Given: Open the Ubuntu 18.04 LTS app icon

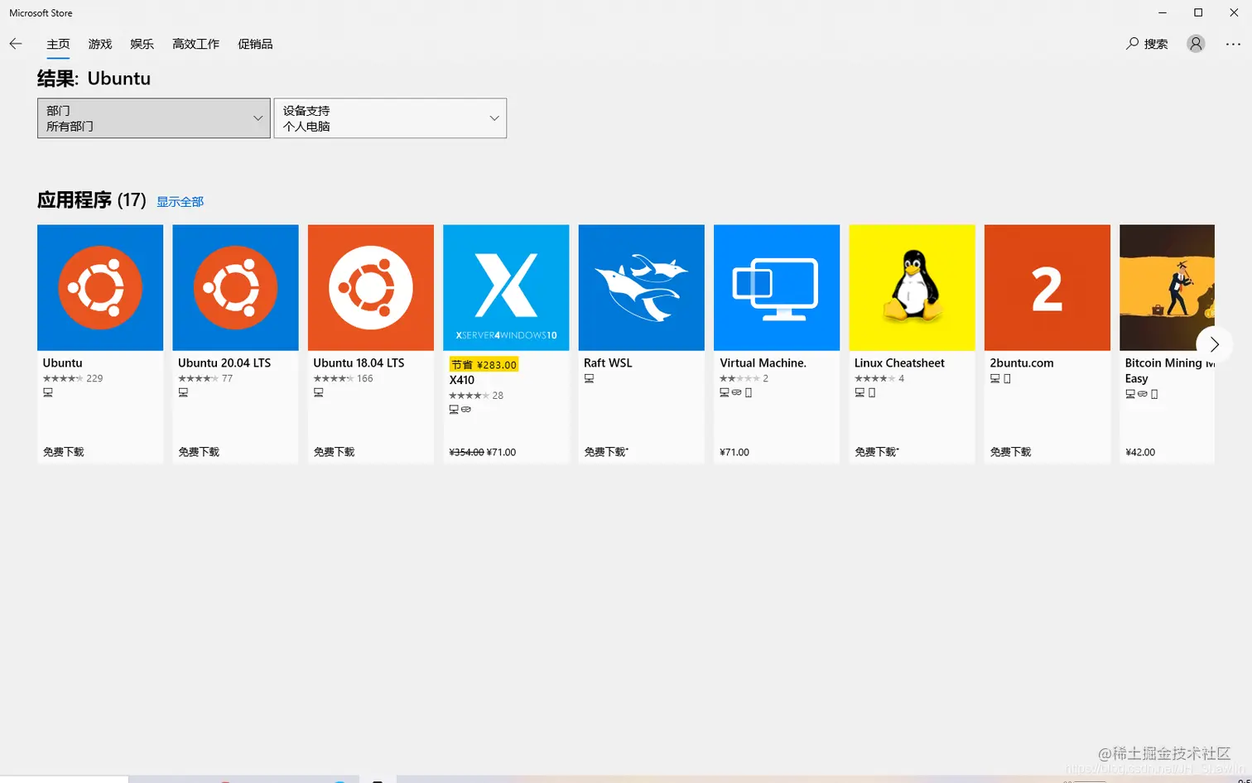Looking at the screenshot, I should (x=371, y=287).
